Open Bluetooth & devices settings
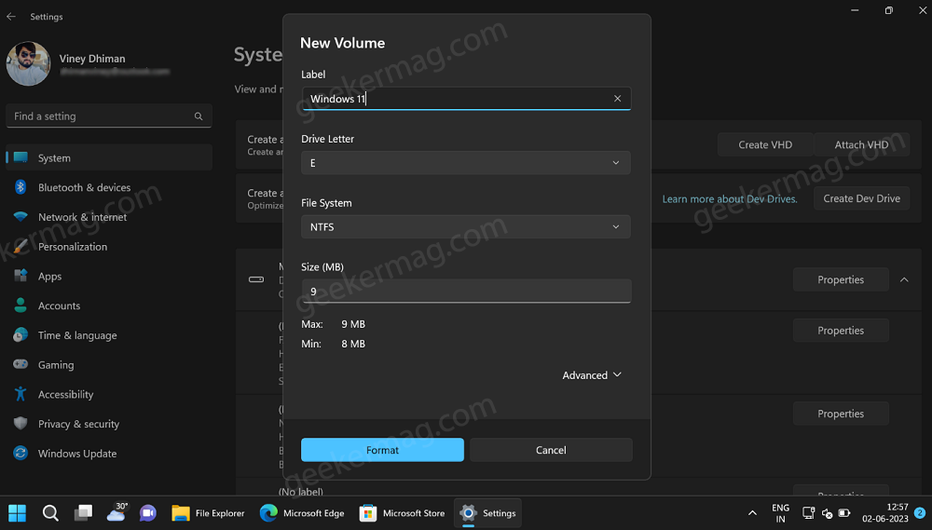The height and width of the screenshot is (530, 932). tap(109, 187)
